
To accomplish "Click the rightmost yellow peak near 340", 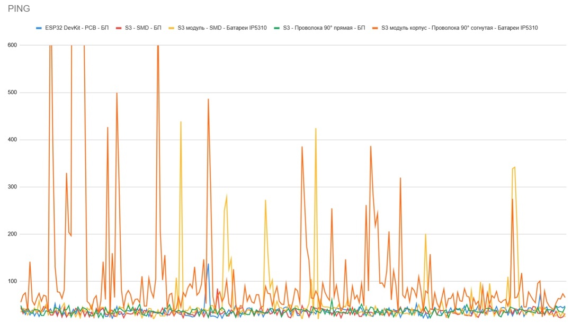I will (514, 167).
